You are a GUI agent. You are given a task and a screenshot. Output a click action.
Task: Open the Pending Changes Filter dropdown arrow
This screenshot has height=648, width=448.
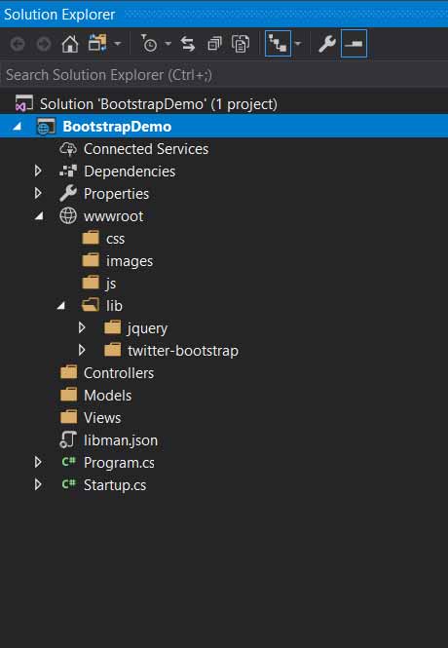(x=168, y=44)
